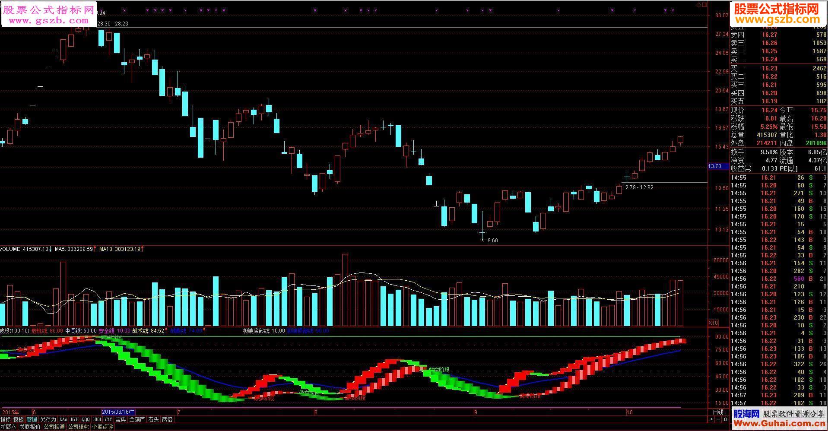Click the 买五 price 16.19

[x=769, y=101]
